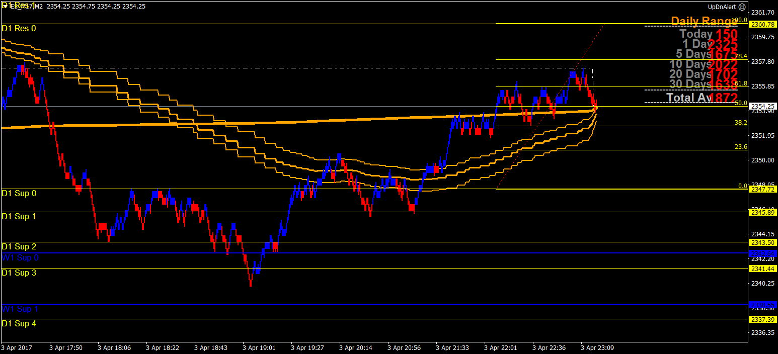
Task: Click the D1 Sup 3 level label
Action: click(19, 273)
